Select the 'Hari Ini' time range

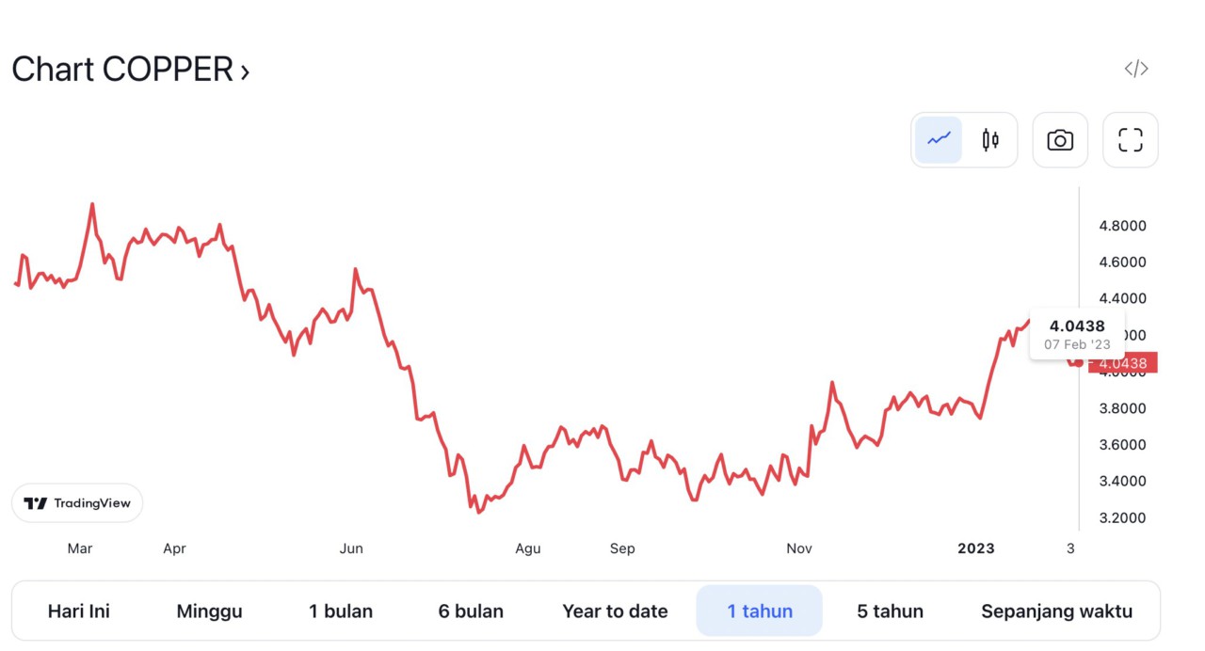tap(79, 610)
